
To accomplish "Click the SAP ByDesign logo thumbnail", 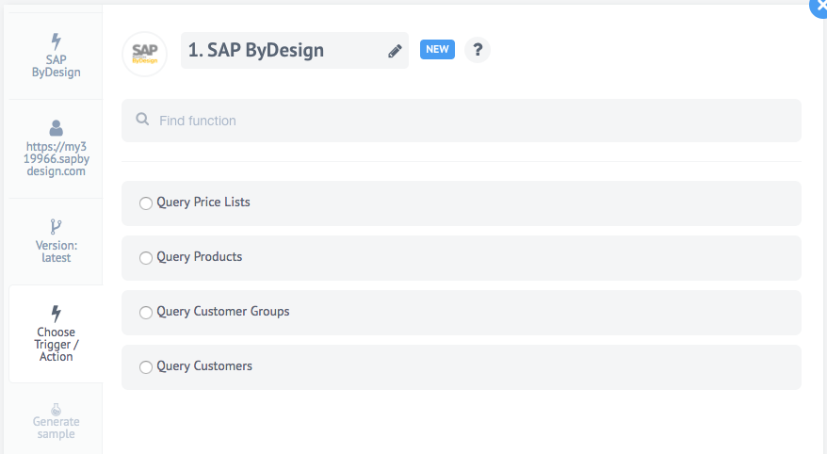I will click(x=144, y=54).
